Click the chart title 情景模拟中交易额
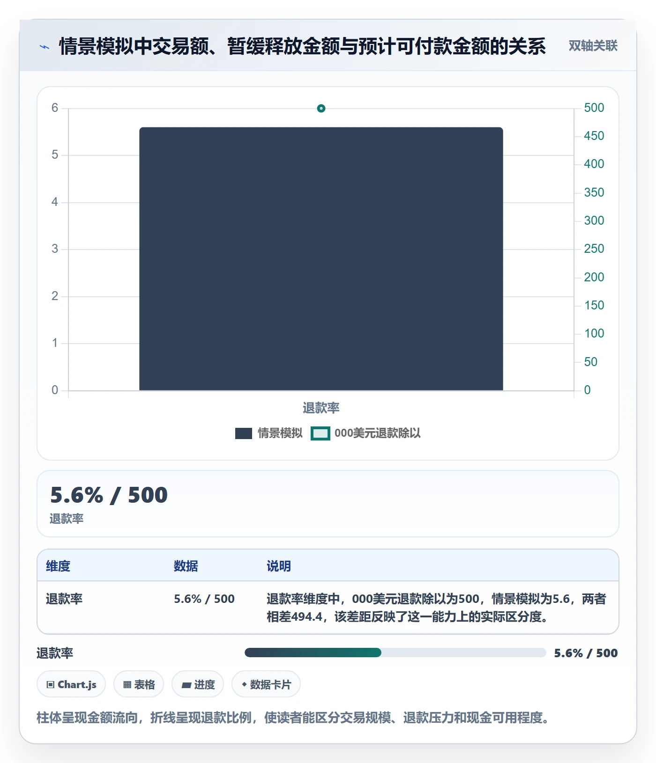Image resolution: width=656 pixels, height=763 pixels. (303, 46)
